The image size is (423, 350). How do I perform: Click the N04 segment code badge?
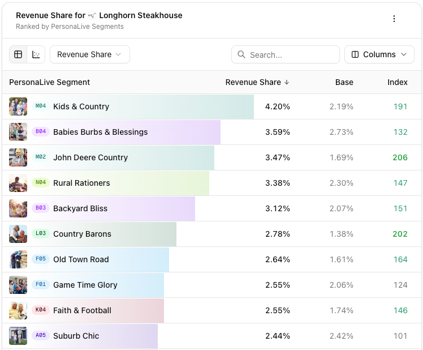point(41,182)
